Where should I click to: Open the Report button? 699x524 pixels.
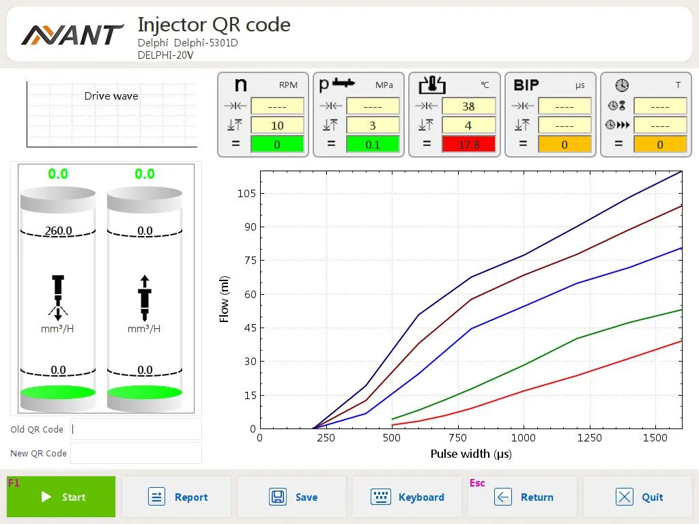click(178, 497)
